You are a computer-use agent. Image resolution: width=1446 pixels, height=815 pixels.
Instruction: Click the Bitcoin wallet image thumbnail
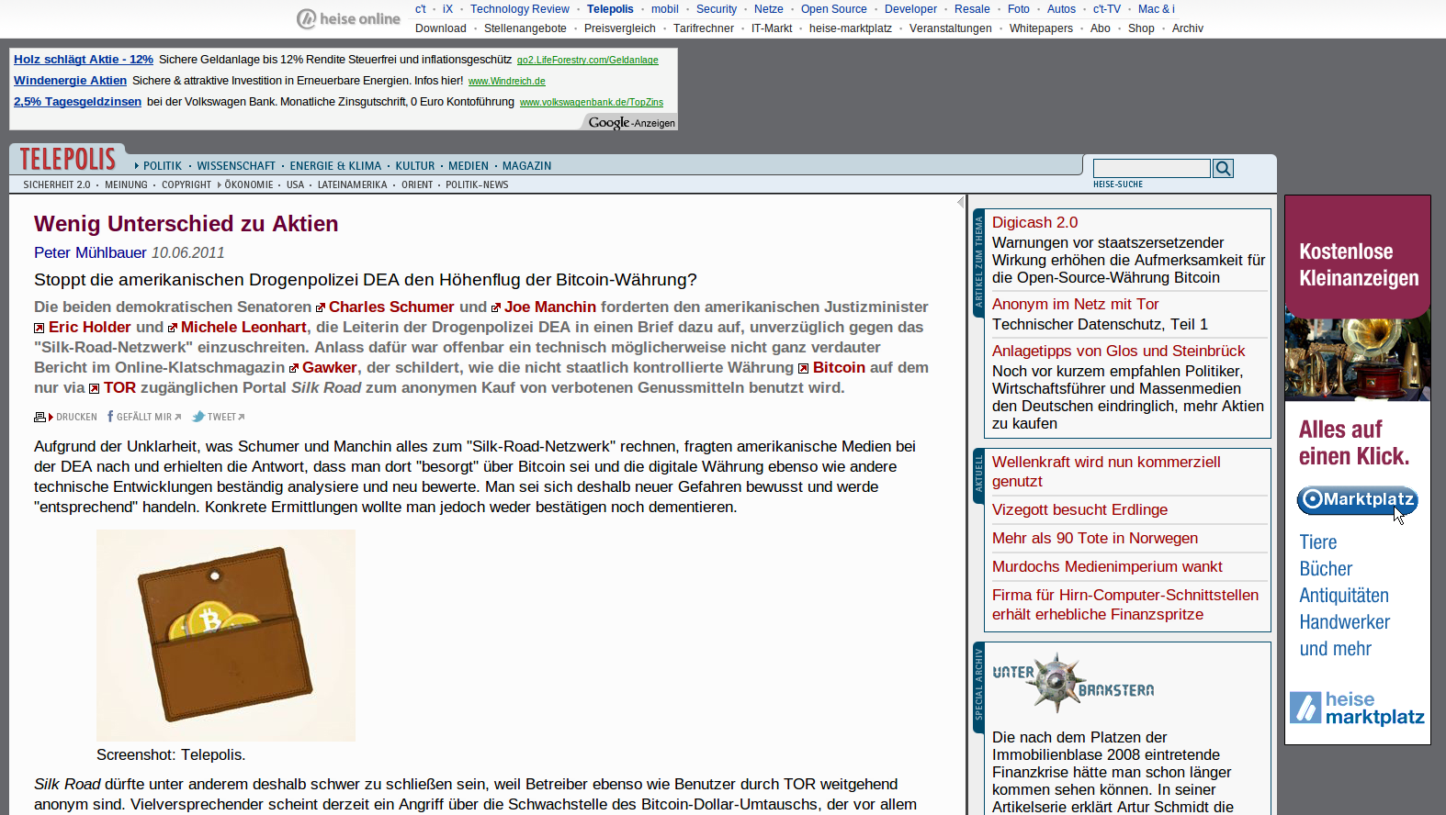coord(226,635)
